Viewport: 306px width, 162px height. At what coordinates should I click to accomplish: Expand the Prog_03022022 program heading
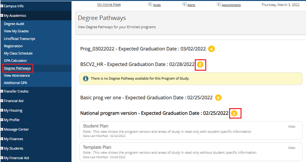tap(143, 49)
